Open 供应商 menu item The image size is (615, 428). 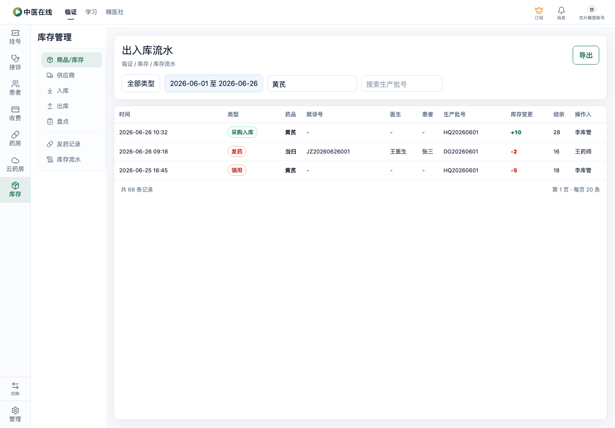[x=72, y=75]
